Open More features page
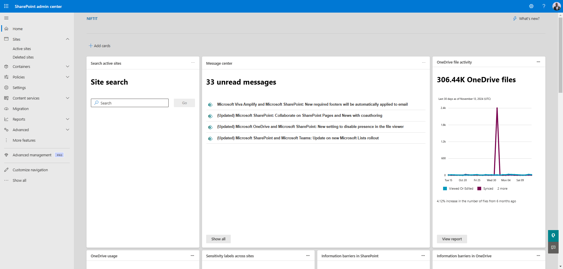Viewport: 563px width, 269px height. [x=24, y=140]
